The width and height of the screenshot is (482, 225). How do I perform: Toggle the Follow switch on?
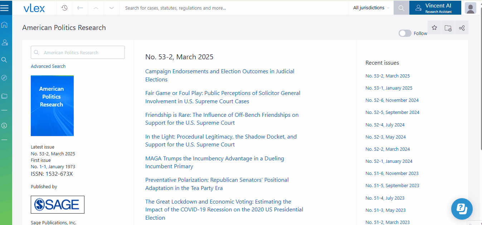coord(405,33)
